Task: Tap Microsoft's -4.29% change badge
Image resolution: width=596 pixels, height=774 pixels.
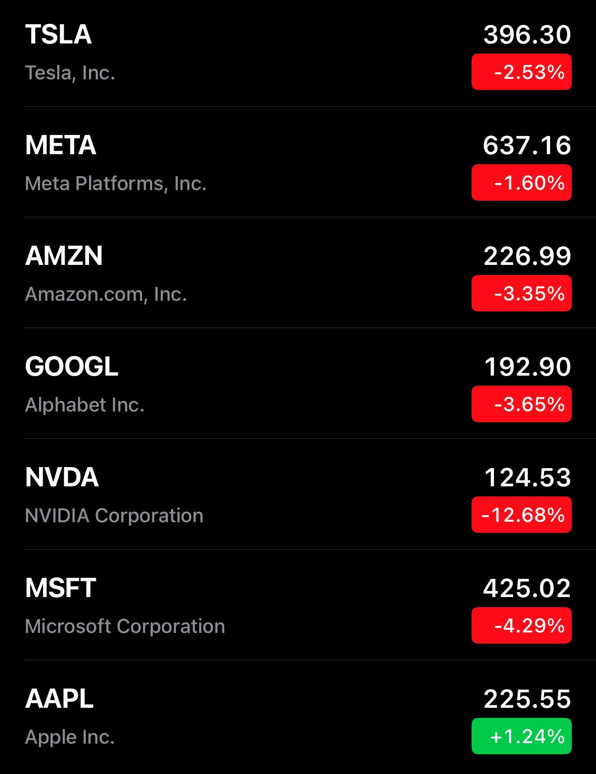Action: click(x=521, y=625)
